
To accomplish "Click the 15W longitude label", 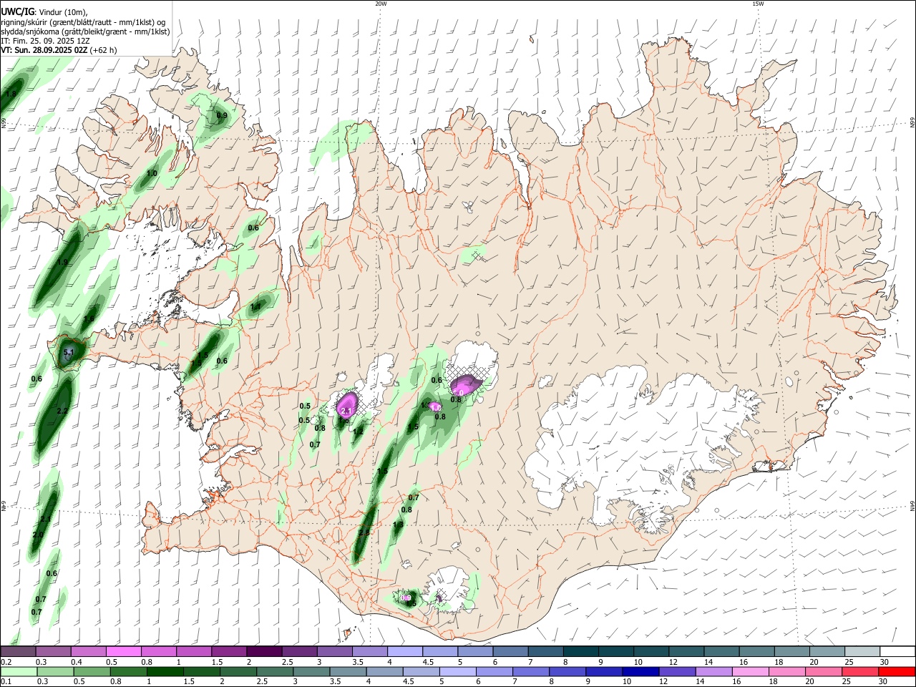I will [758, 4].
